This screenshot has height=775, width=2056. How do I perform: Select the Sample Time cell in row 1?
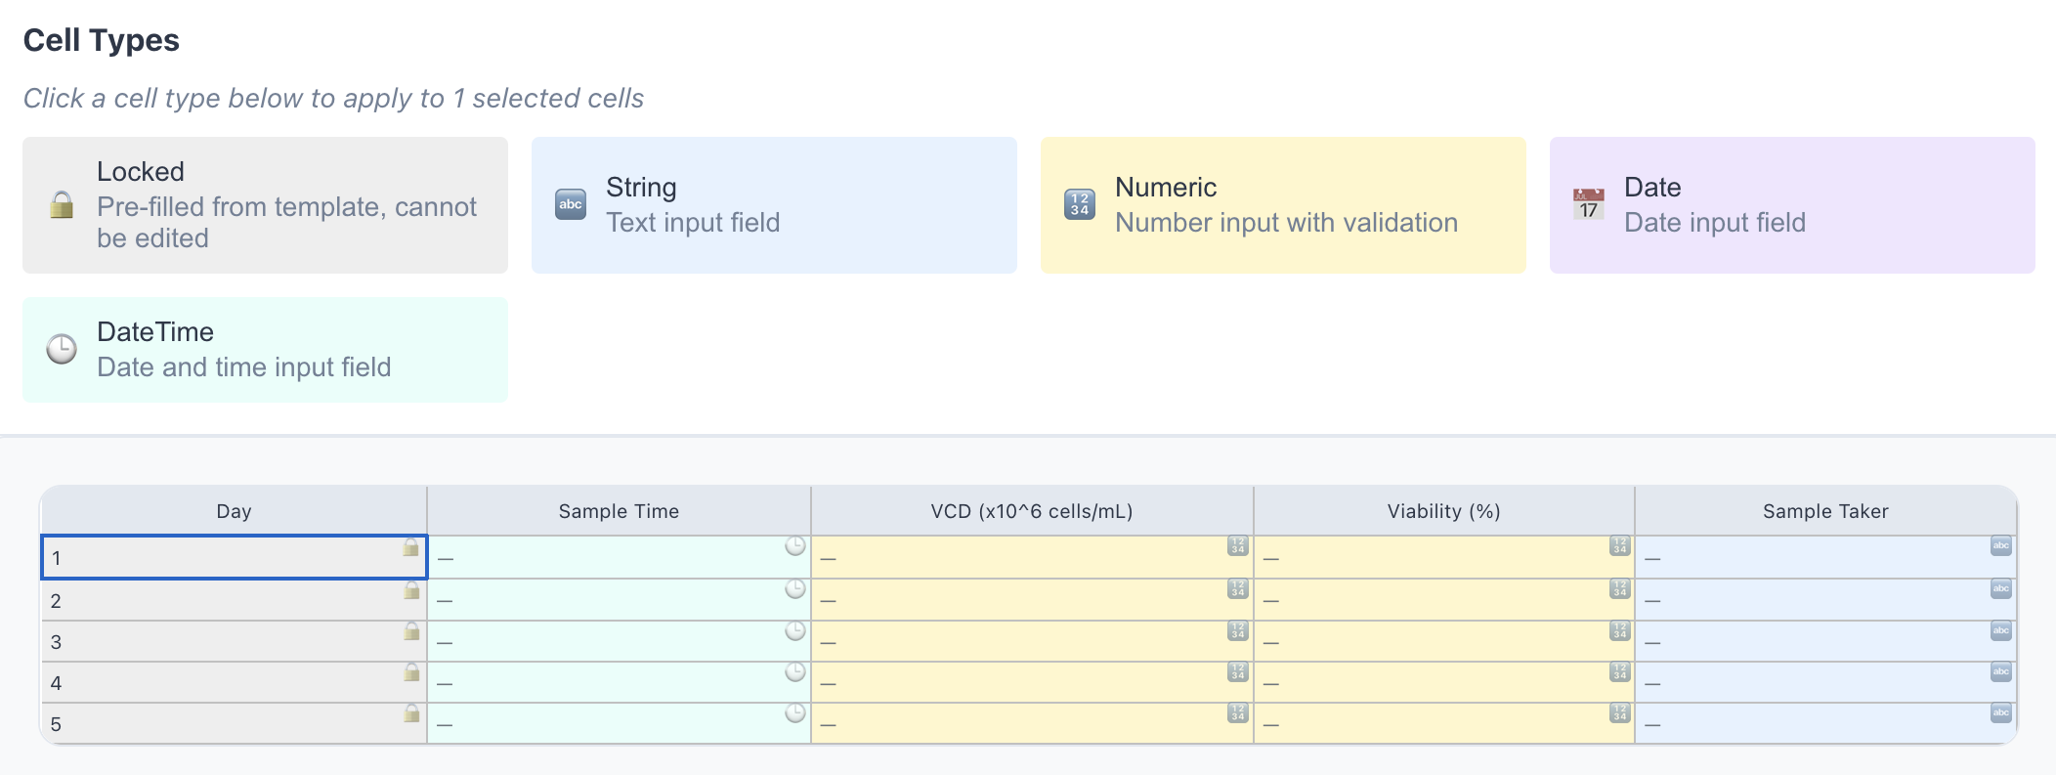[x=619, y=557]
